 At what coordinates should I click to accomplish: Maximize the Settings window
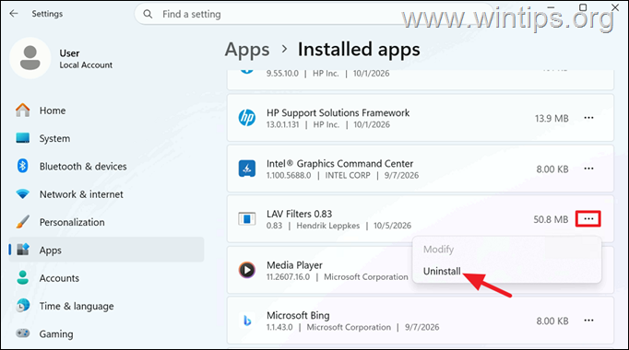pyautogui.click(x=583, y=7)
